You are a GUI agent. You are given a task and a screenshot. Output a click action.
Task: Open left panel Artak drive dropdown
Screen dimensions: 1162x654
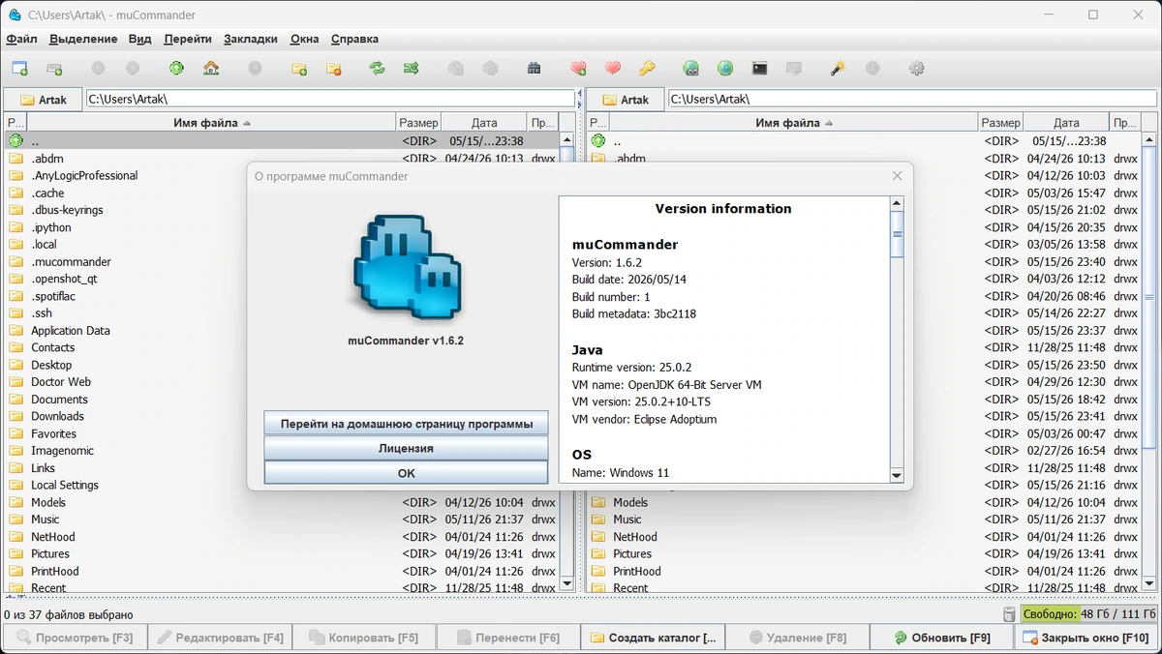coord(44,100)
